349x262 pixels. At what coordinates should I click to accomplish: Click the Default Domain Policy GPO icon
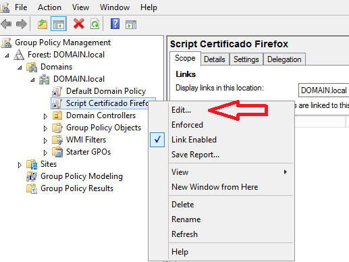(57, 91)
